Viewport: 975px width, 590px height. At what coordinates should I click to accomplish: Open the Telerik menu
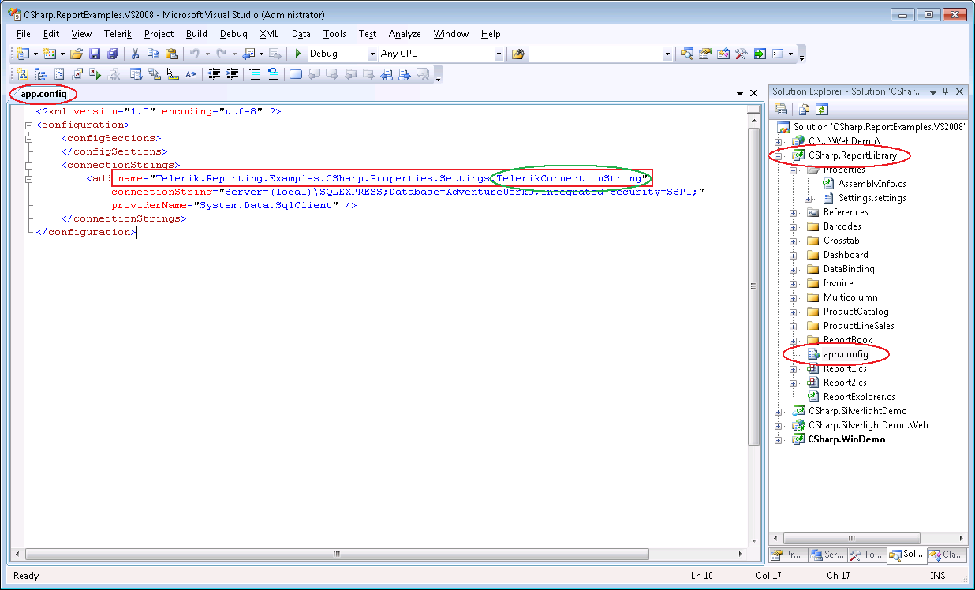tap(118, 34)
